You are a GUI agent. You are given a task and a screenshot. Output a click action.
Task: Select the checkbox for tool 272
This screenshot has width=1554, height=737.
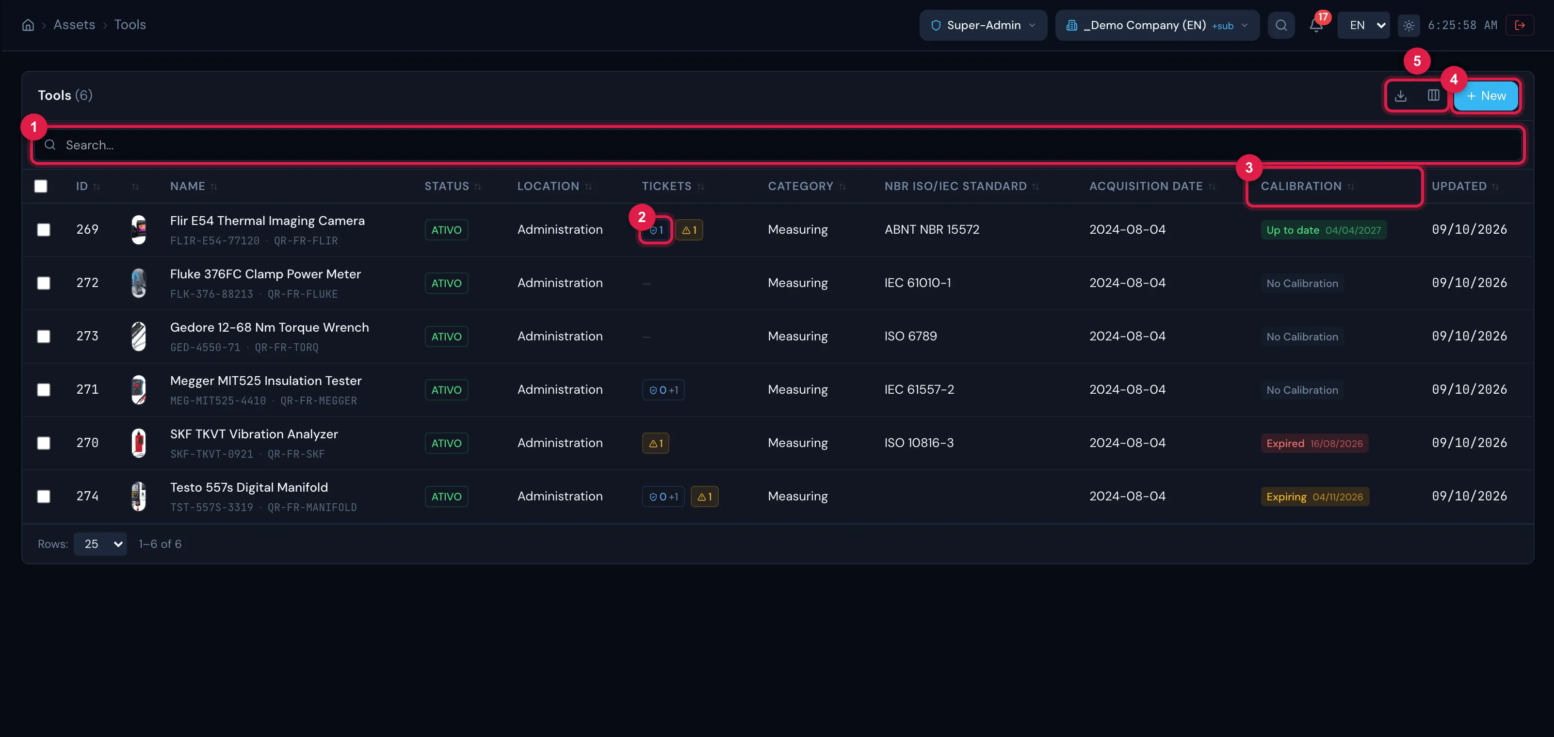click(44, 283)
